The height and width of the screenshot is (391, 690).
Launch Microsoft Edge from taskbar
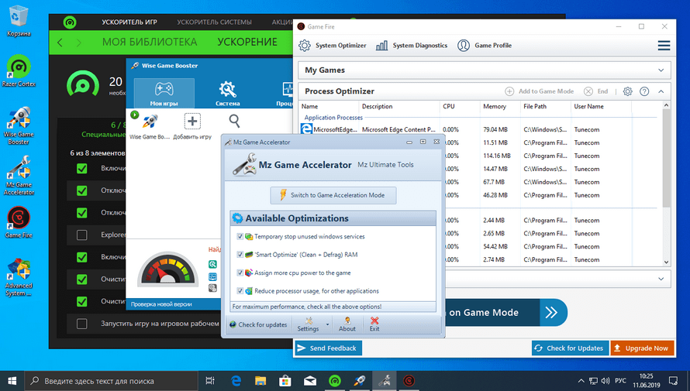[236, 381]
